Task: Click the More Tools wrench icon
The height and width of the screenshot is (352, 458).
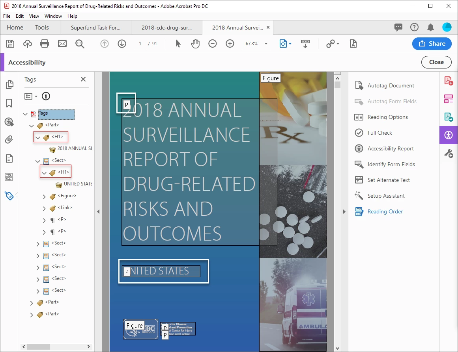Action: tap(449, 153)
